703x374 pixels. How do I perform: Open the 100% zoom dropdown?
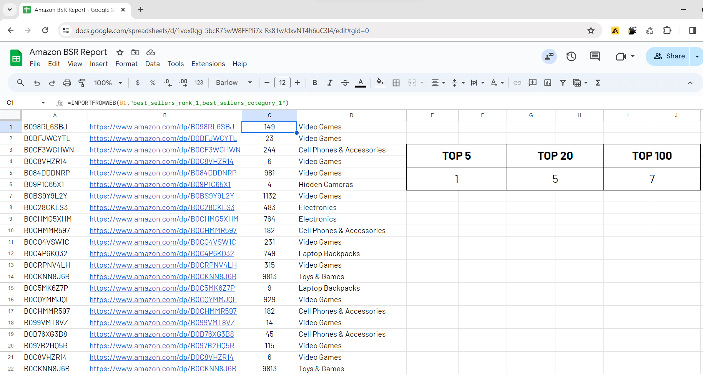[108, 83]
